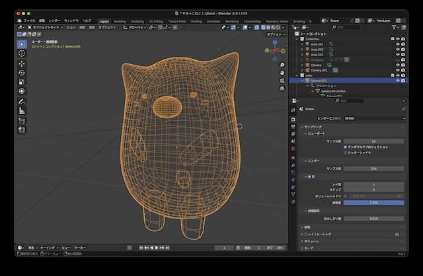Open the オブジェクトモード mode dropdown
This screenshot has width=423, height=276.
pos(45,28)
